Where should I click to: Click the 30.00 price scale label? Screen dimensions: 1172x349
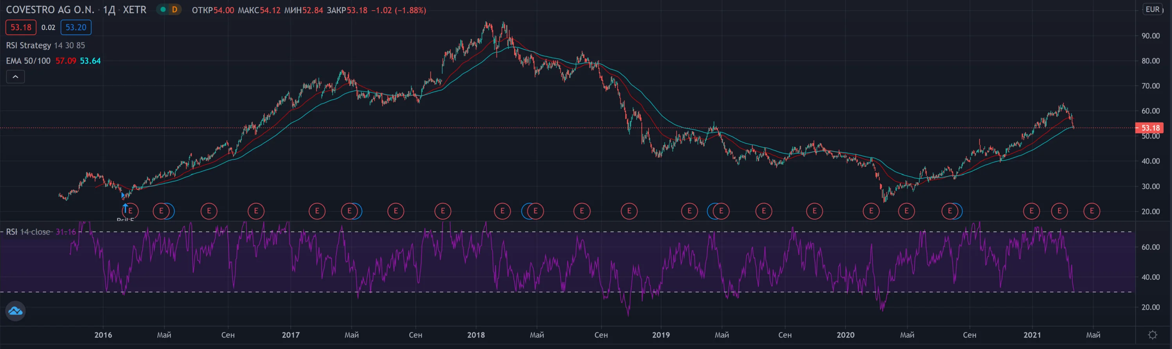click(x=1151, y=186)
